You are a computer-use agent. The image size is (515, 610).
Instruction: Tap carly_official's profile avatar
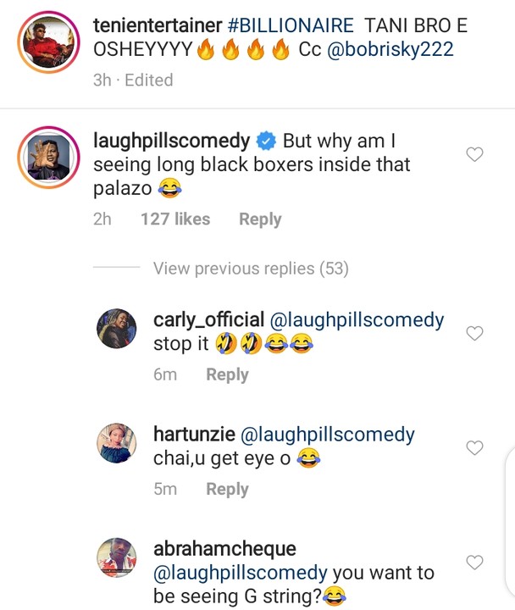coord(118,327)
